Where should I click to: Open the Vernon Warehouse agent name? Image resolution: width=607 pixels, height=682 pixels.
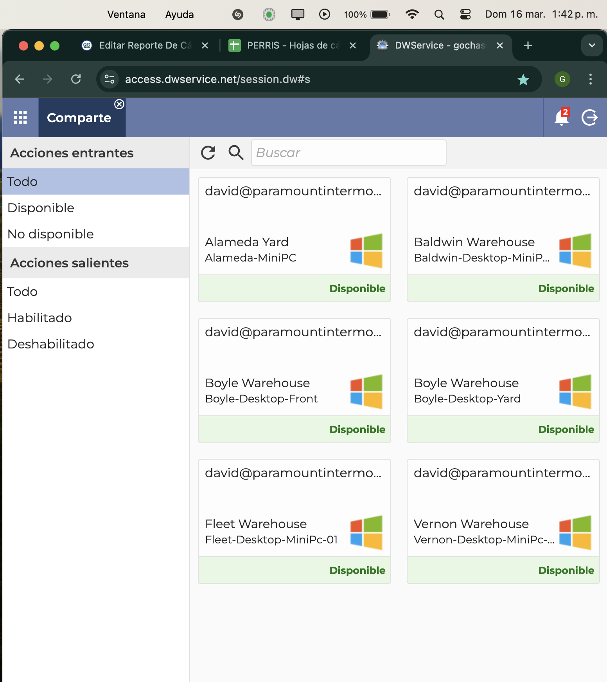click(471, 524)
